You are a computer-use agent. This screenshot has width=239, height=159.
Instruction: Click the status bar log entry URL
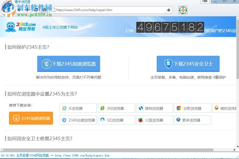[x=82, y=155]
